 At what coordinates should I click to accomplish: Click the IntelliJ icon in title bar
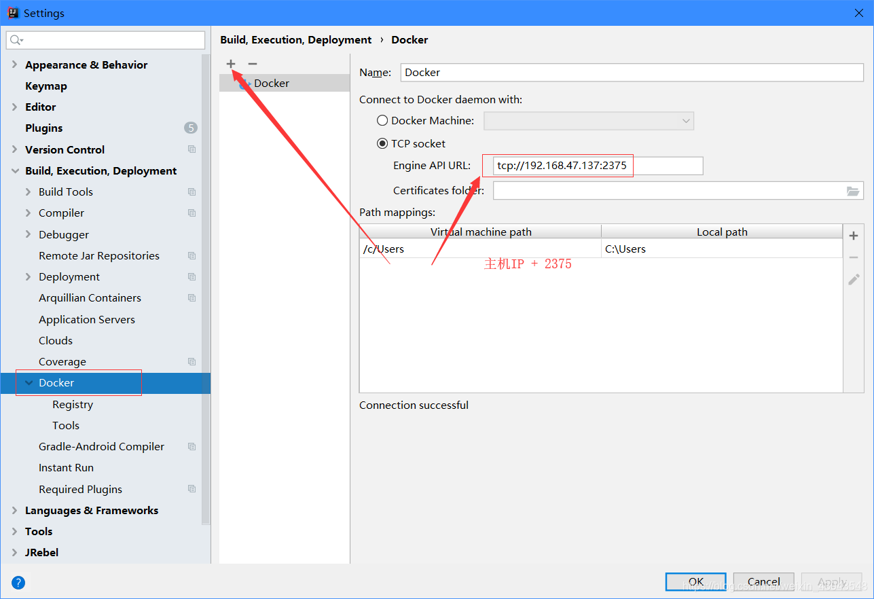click(12, 12)
